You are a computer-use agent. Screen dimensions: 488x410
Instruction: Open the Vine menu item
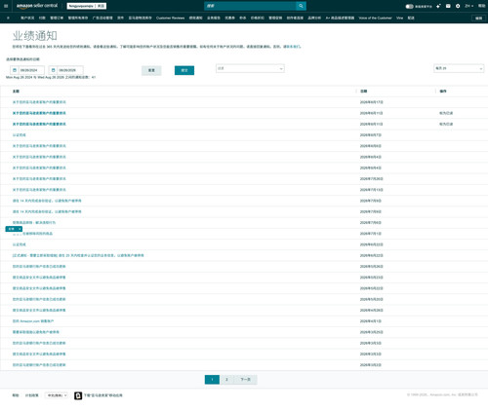[399, 18]
